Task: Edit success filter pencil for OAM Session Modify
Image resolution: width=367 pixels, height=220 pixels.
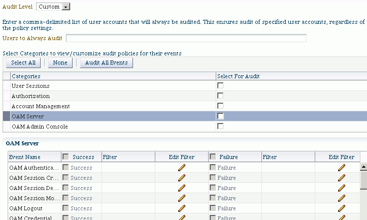Action: click(x=182, y=198)
